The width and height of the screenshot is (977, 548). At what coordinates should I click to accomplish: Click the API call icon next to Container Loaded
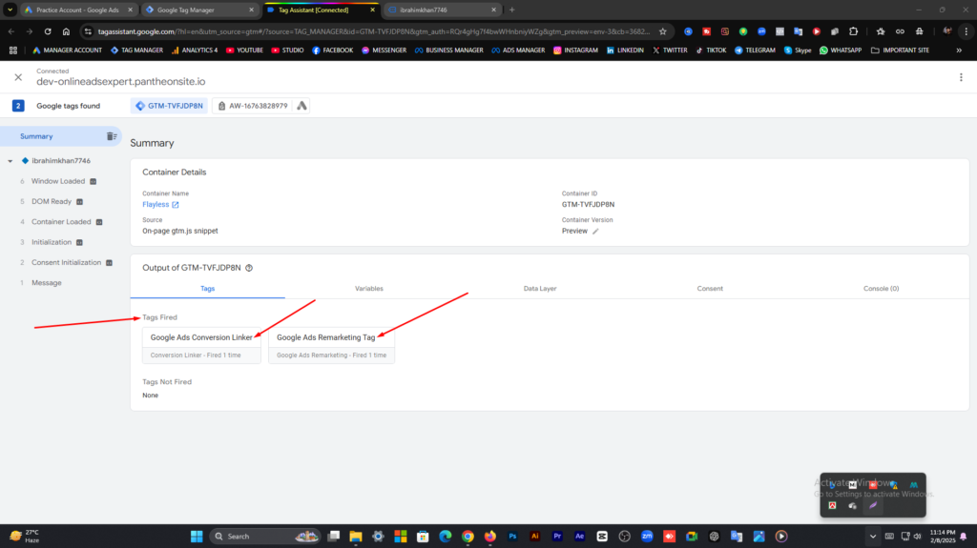[99, 222]
